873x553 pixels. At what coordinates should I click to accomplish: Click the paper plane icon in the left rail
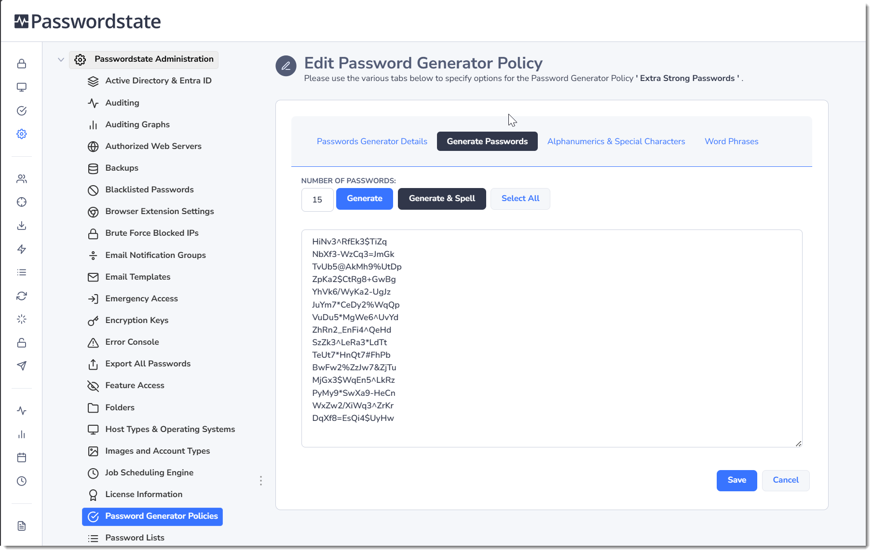point(22,366)
